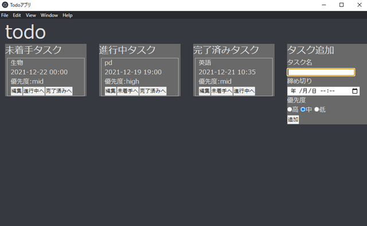Close the Todoアプリ window
This screenshot has height=226, width=367.
[360, 5]
